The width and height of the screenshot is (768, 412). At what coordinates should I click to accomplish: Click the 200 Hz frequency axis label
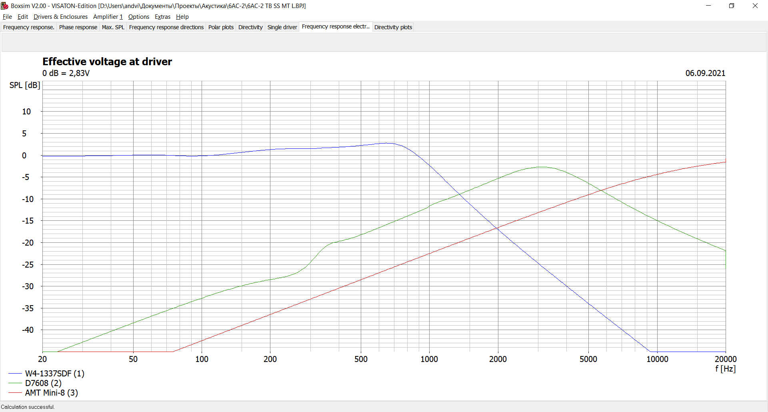pos(270,359)
